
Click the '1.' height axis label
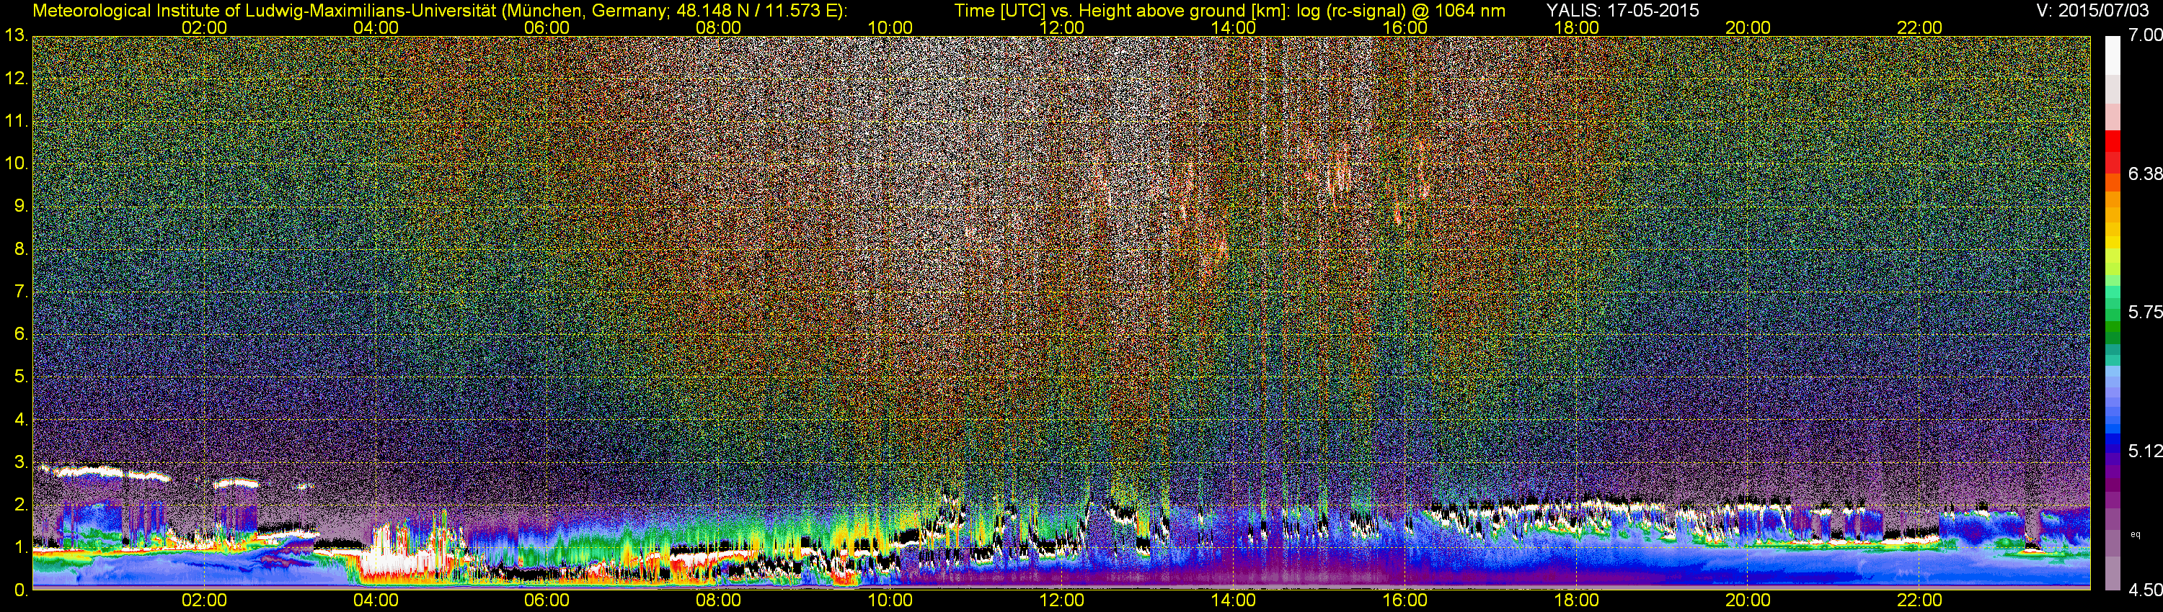[22, 547]
